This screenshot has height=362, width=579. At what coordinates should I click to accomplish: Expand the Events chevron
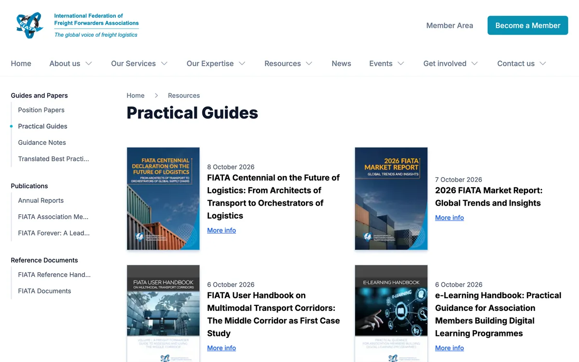coord(400,63)
